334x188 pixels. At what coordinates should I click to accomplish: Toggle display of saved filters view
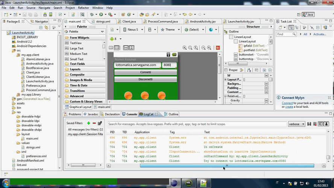point(320,124)
